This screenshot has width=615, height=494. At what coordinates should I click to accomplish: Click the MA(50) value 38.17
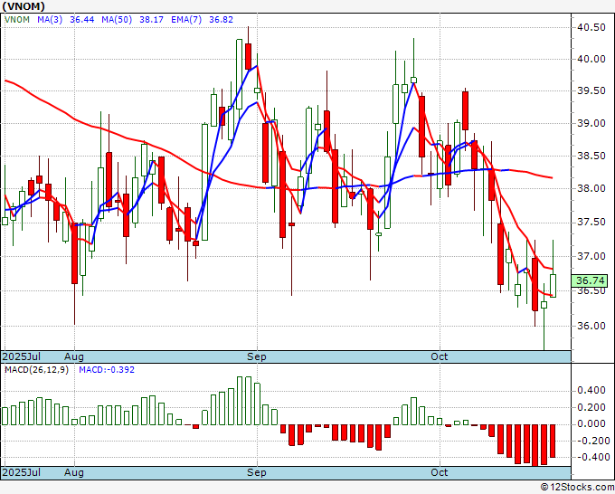tap(151, 19)
